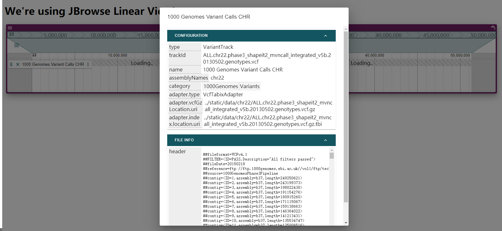
Task: Click the right Loading.. track block
Action: (362, 63)
